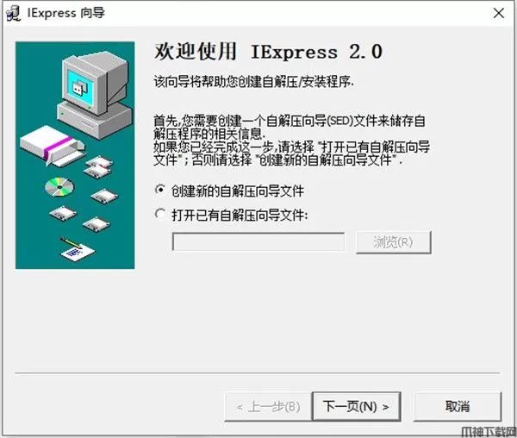The width and height of the screenshot is (517, 438).
Task: Click the bottom-most floppy disk graphic
Action: pyautogui.click(x=96, y=225)
